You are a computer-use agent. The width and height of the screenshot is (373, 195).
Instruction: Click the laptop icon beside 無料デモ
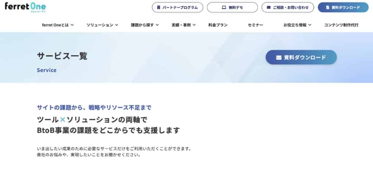tap(224, 7)
